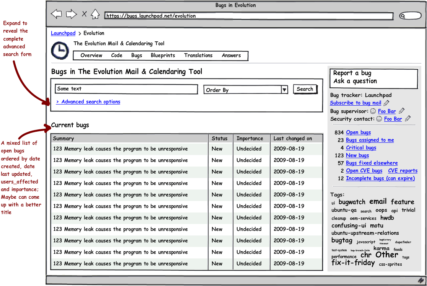Go to the browser home icon
The height and width of the screenshot is (286, 427).
pyautogui.click(x=95, y=15)
